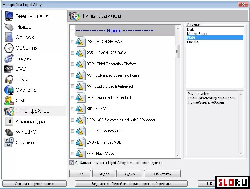Check the DIVX file type checkbox

click(72, 120)
